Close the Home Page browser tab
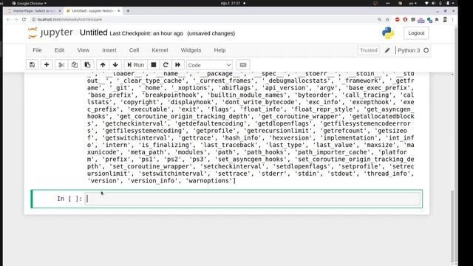473x266 pixels. click(x=60, y=11)
